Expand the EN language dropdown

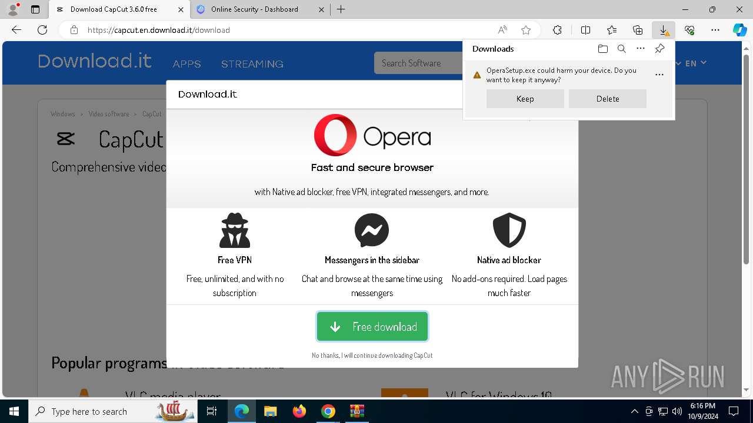click(x=695, y=63)
